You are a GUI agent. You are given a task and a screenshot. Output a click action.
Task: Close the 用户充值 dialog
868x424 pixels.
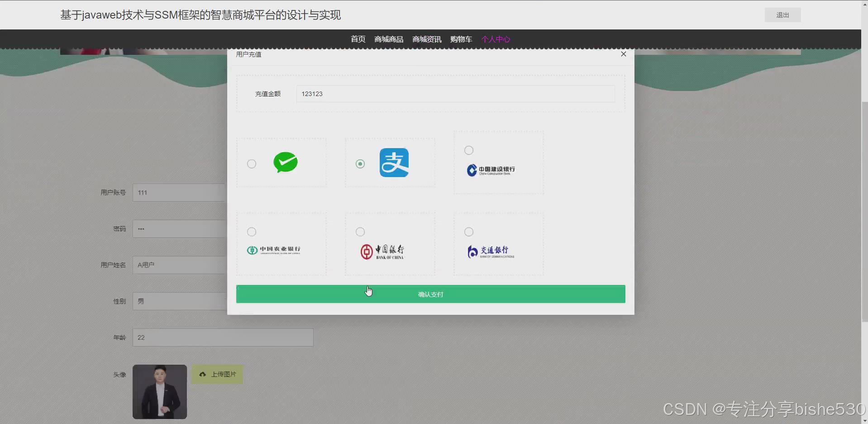click(x=624, y=54)
